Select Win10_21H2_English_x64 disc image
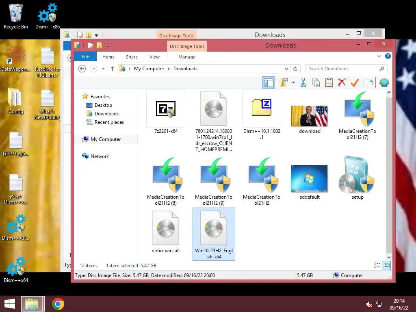Screen dimensions: 416x312 point(214,234)
